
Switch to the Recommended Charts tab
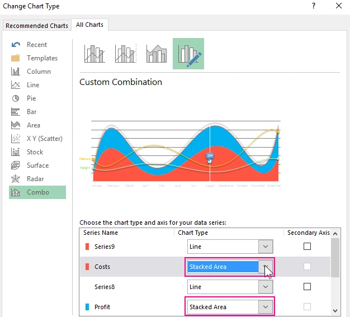point(36,26)
